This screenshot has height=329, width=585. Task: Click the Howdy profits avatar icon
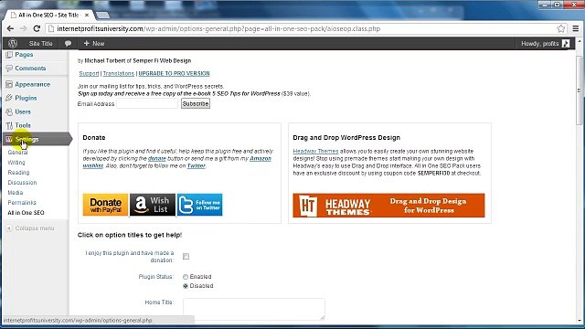pos(566,44)
